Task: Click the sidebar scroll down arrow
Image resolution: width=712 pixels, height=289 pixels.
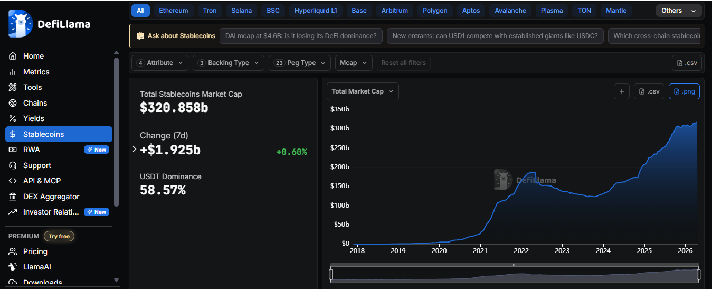Action: 117,280
